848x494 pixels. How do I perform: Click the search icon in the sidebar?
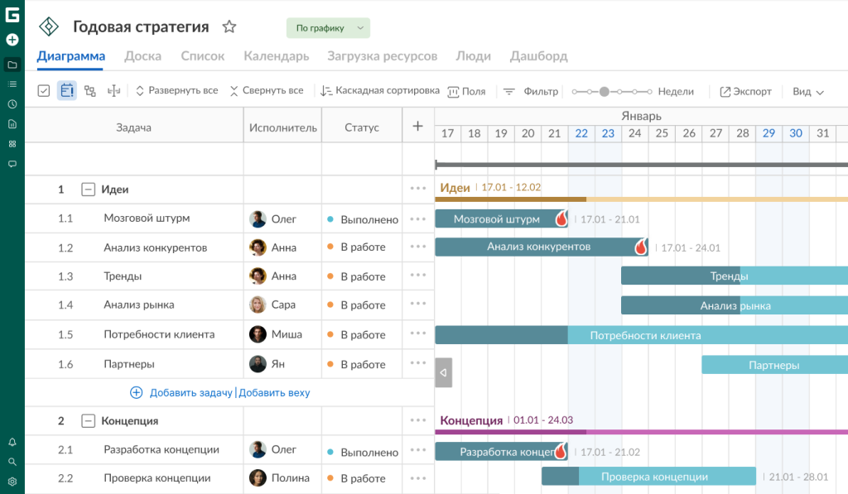[12, 462]
